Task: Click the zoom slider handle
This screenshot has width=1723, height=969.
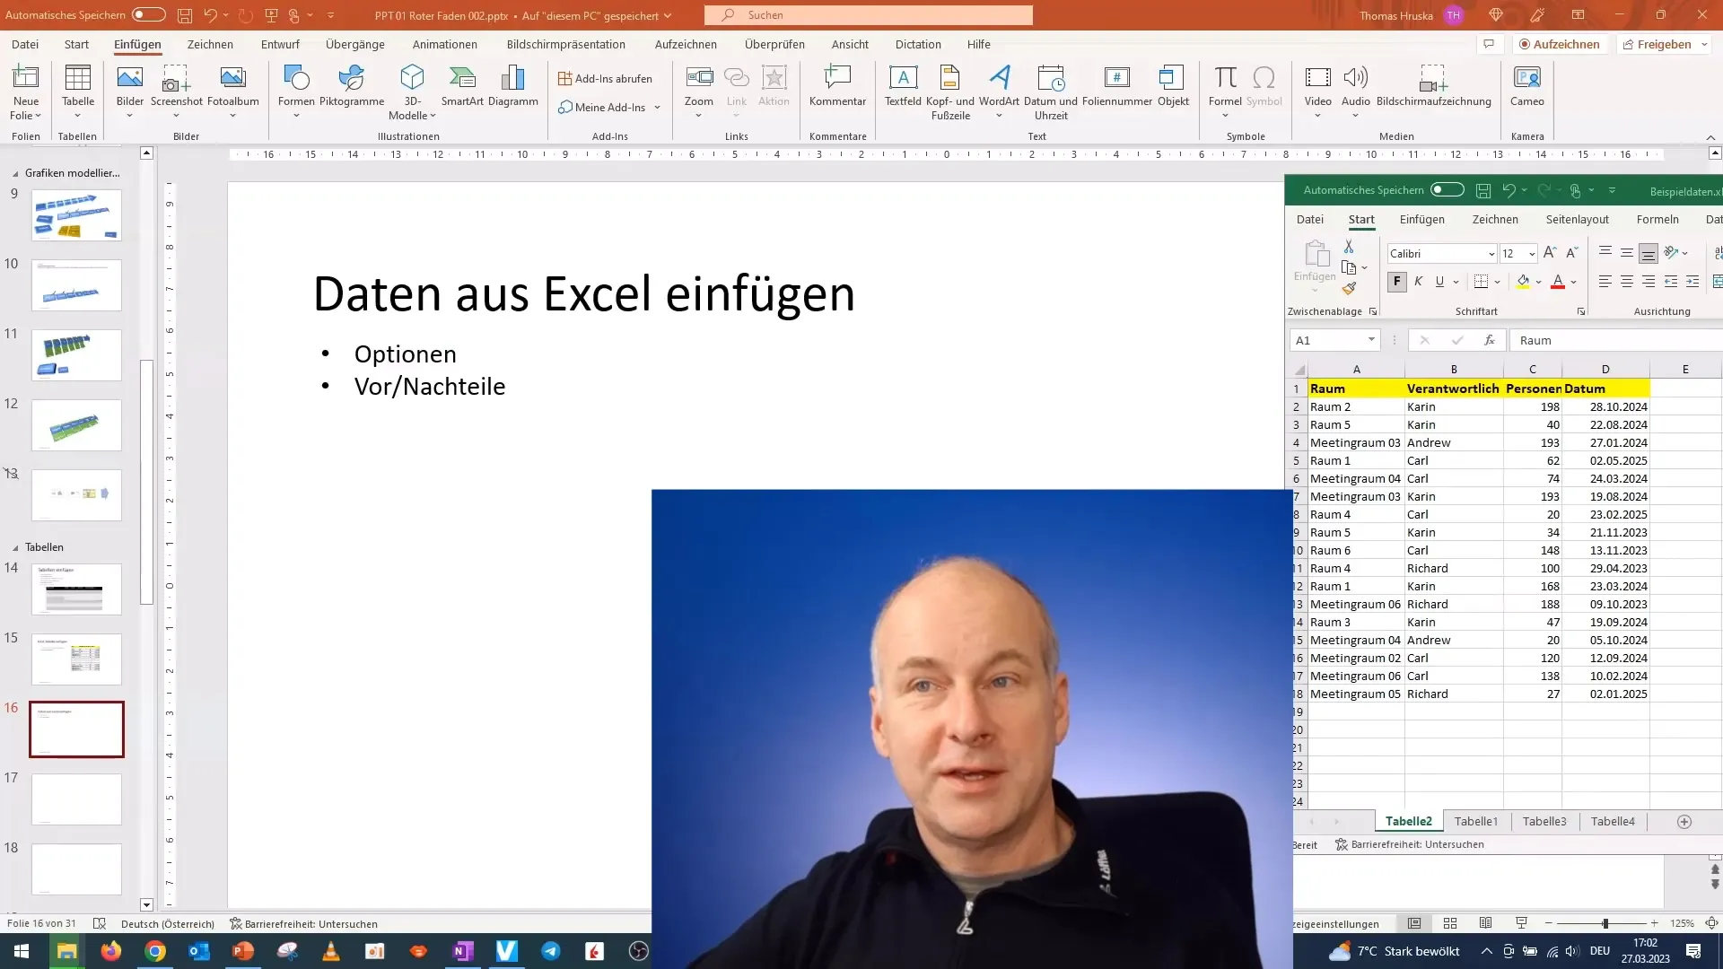Action: 1605,923
